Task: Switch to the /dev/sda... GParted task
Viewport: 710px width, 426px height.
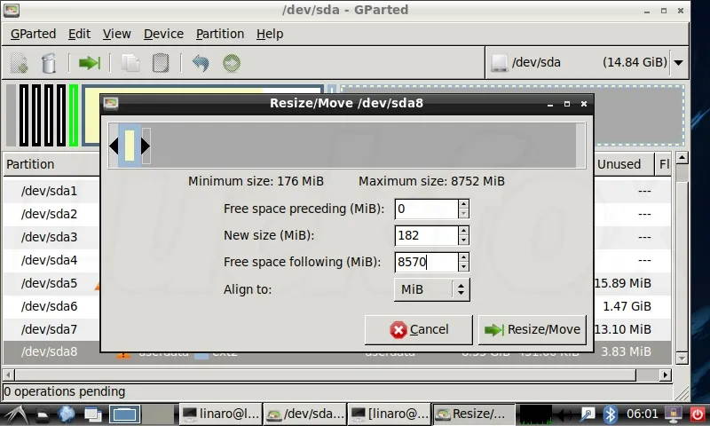Action: coord(305,414)
